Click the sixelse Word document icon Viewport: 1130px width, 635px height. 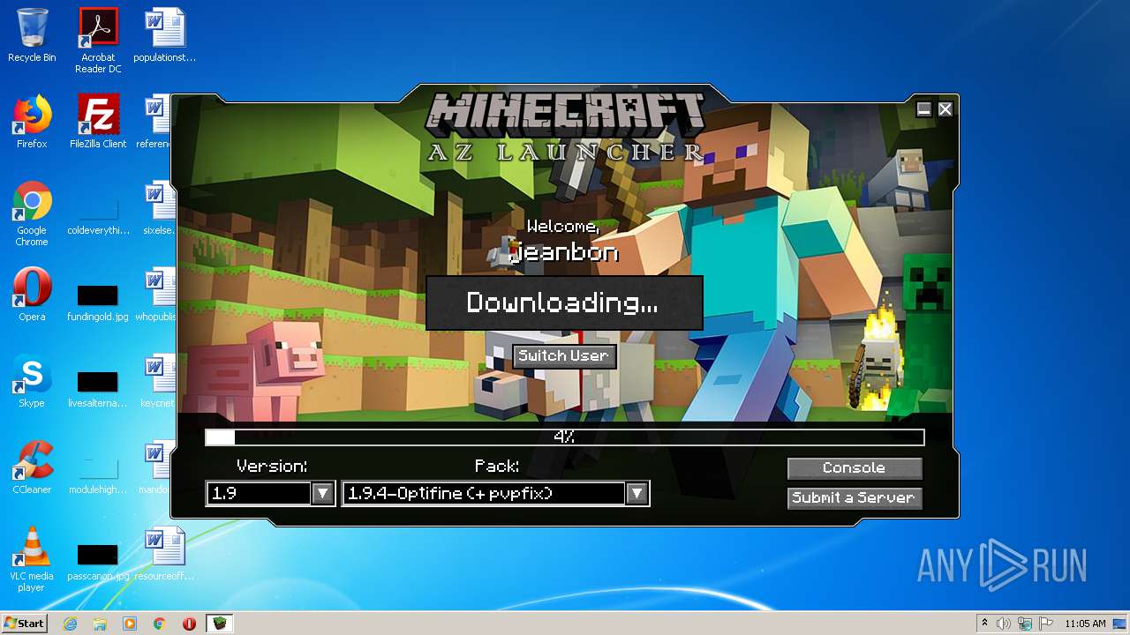point(159,208)
